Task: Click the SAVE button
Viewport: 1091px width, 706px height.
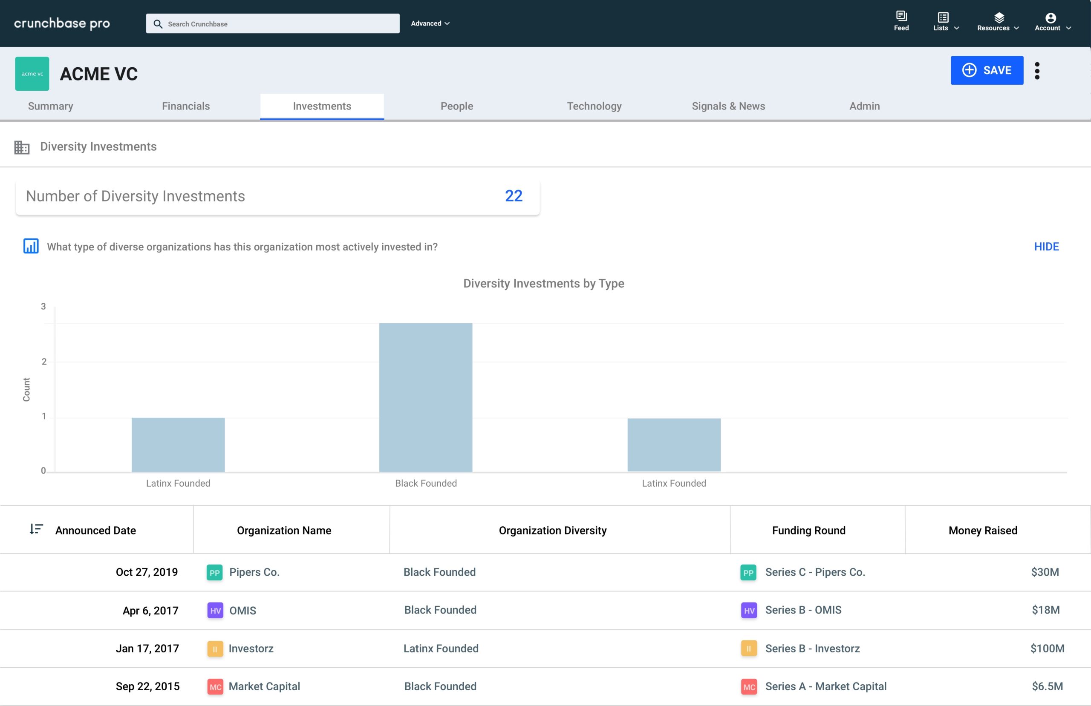Action: click(987, 70)
